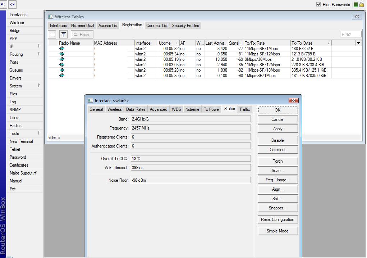Open the column chooser dropdown arrow
Screen dimensions: 367x258
coord(358,43)
